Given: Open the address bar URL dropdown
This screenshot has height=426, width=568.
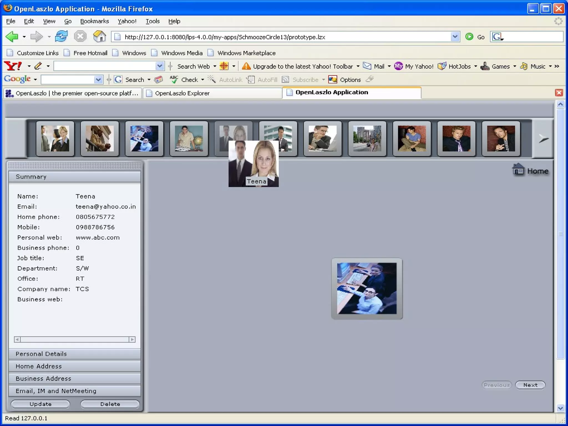Looking at the screenshot, I should (x=455, y=37).
